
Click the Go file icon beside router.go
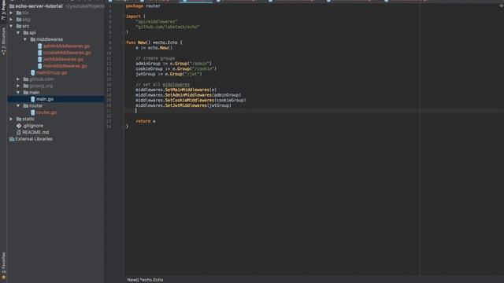point(33,112)
